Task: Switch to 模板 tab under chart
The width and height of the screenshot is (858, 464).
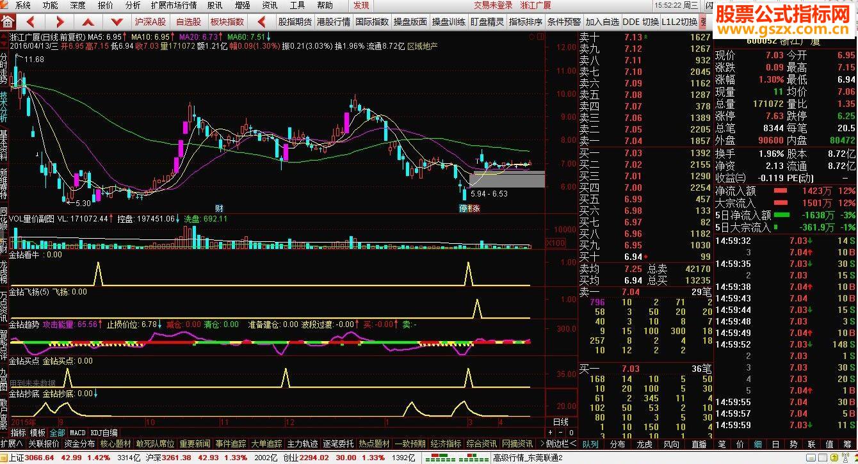Action: click(x=38, y=433)
